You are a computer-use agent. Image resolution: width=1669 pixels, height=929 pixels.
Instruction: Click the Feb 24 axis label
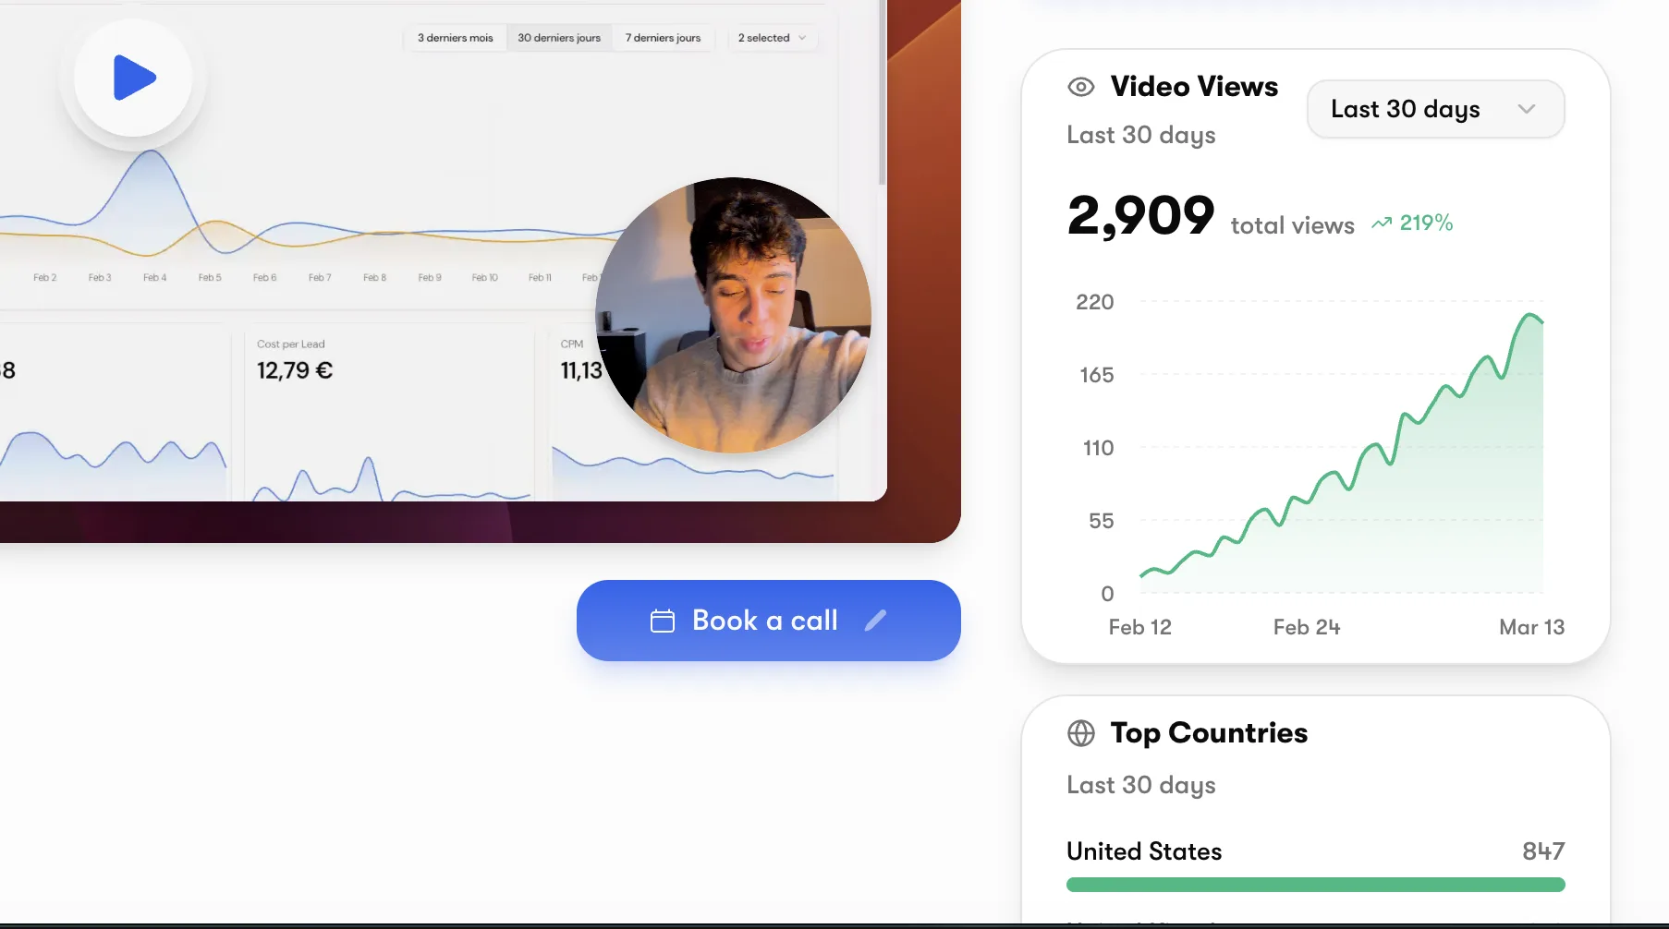click(x=1307, y=627)
